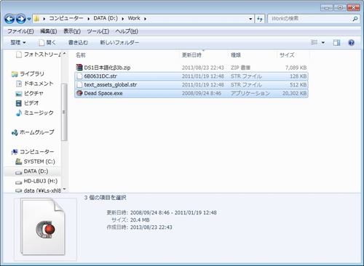Select Work in the address breadcrumb
This screenshot has height=266, width=364.
pyautogui.click(x=134, y=18)
